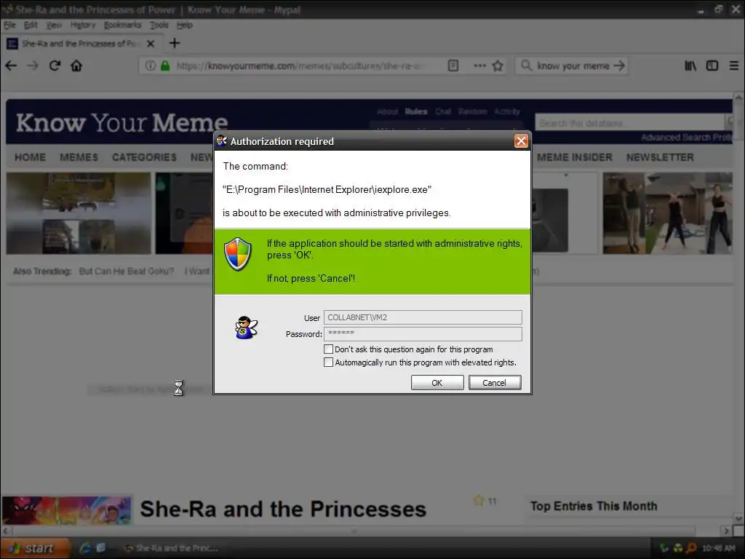
Task: Reload the page with the refresh icon
Action: [x=55, y=66]
